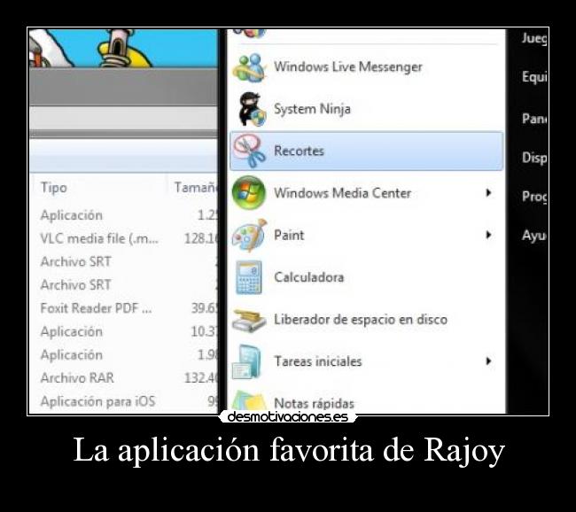576x512 pixels.
Task: Click the Windows Live Messenger icon
Action: (x=249, y=67)
